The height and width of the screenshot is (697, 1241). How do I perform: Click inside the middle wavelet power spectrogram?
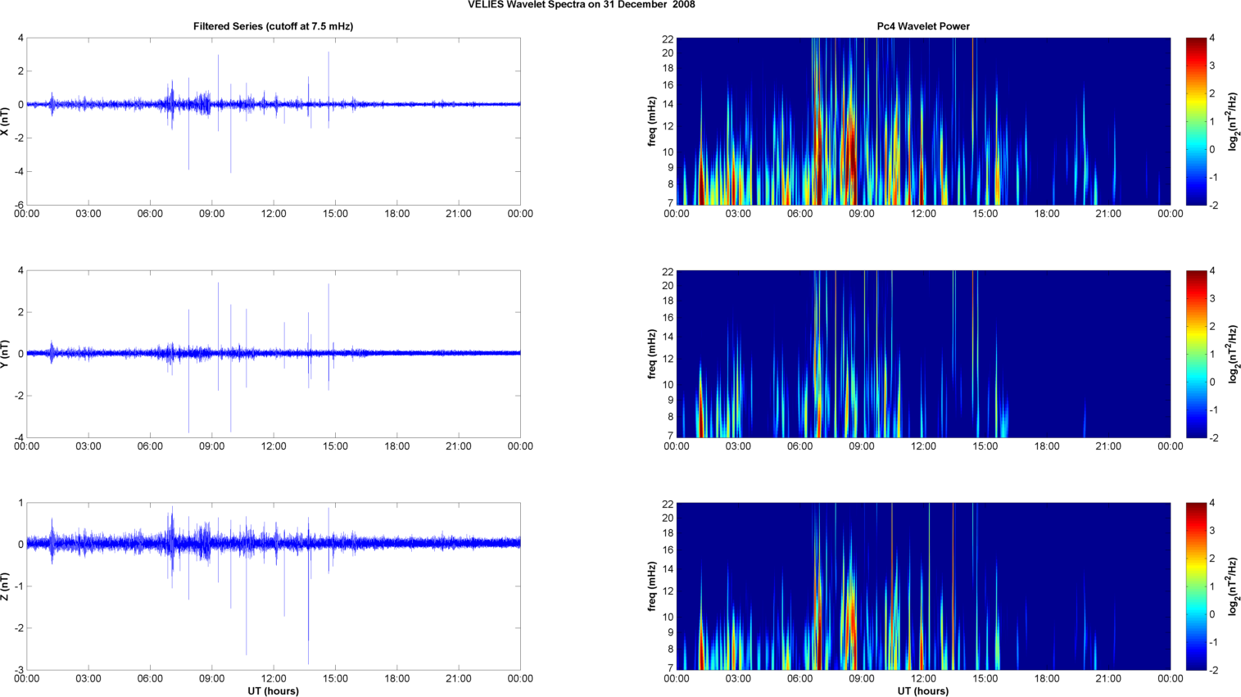[x=923, y=354]
